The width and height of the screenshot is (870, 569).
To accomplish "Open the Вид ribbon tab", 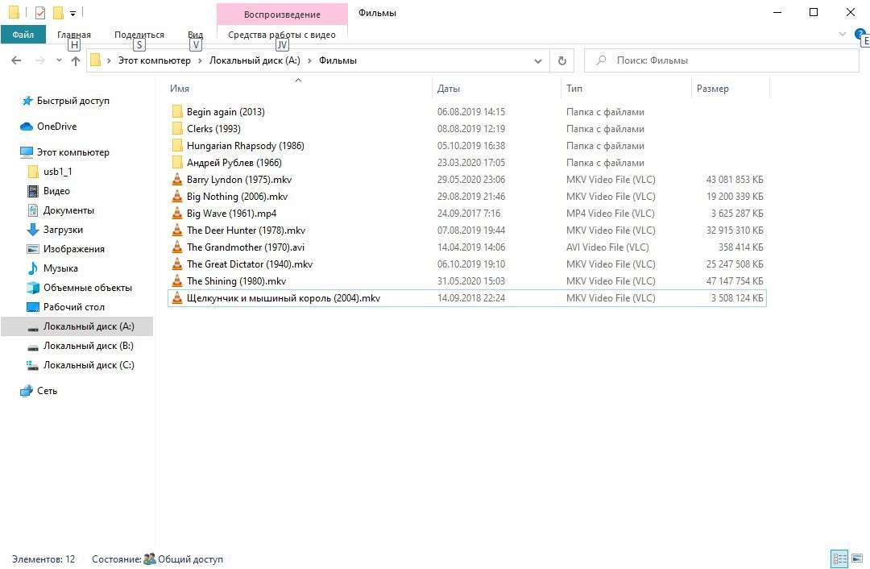I will [x=195, y=35].
